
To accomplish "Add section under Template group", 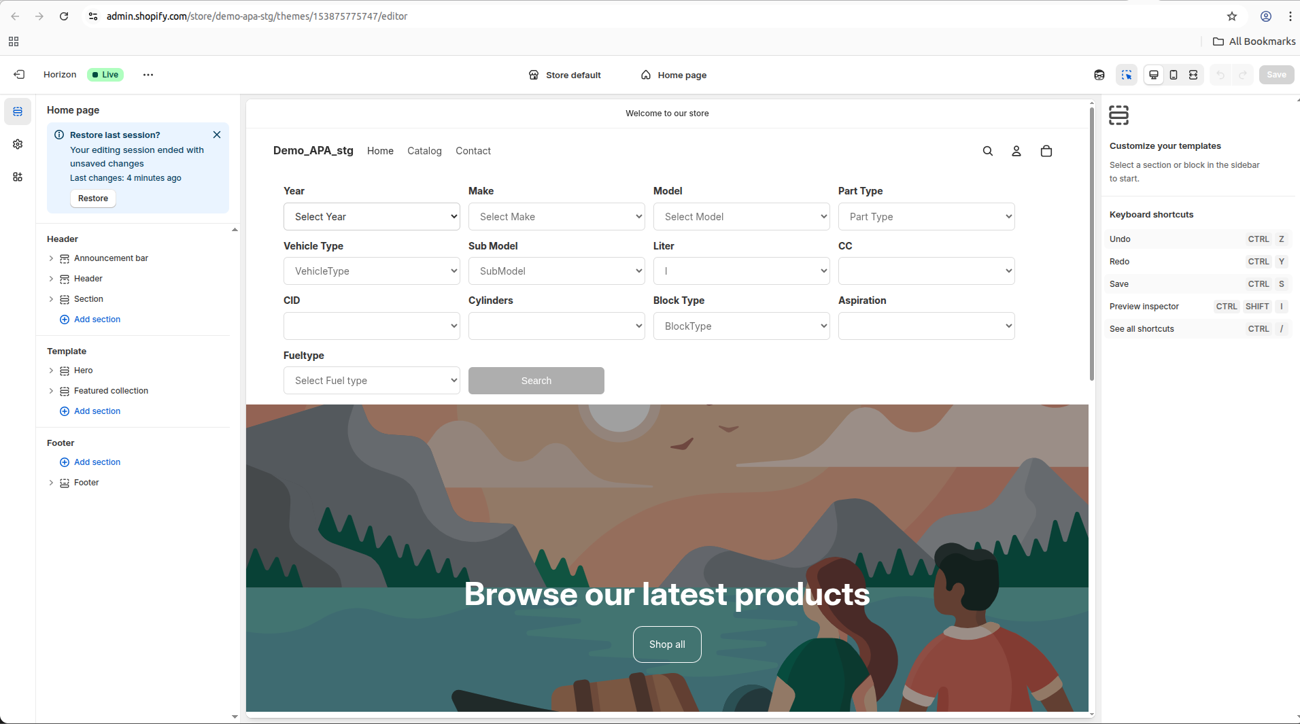I will pyautogui.click(x=90, y=411).
